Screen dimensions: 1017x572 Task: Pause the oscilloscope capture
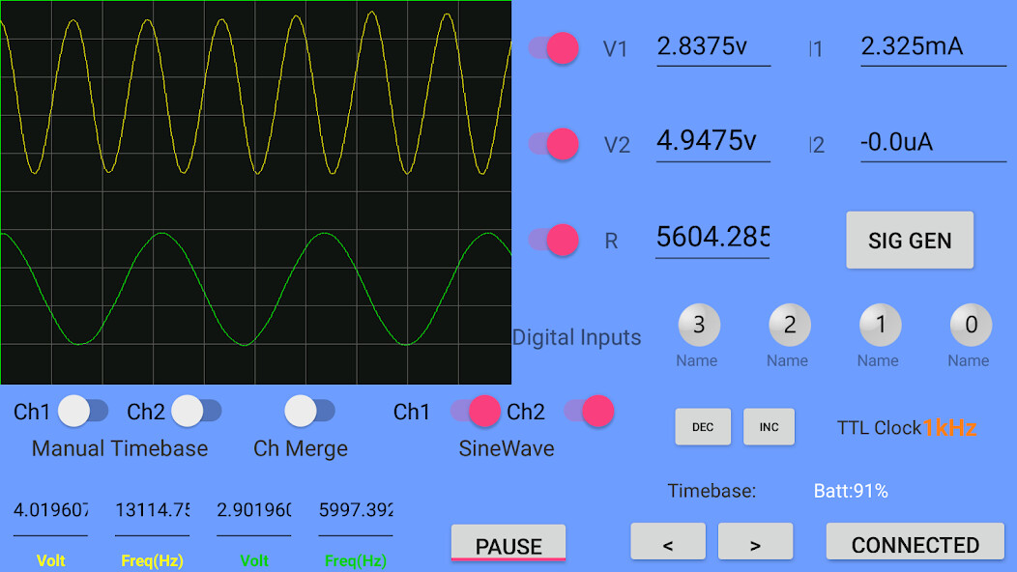pos(508,544)
